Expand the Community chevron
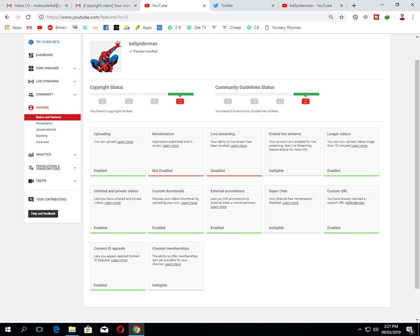The height and width of the screenshot is (336, 420). pos(75,95)
